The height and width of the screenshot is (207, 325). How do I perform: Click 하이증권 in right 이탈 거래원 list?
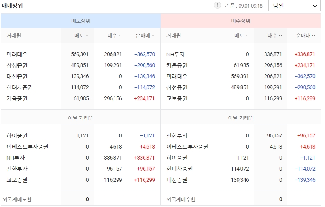[177, 158]
